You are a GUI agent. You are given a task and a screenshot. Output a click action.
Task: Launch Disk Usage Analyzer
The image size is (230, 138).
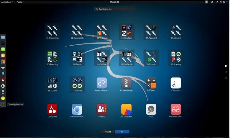pyautogui.click(x=126, y=111)
